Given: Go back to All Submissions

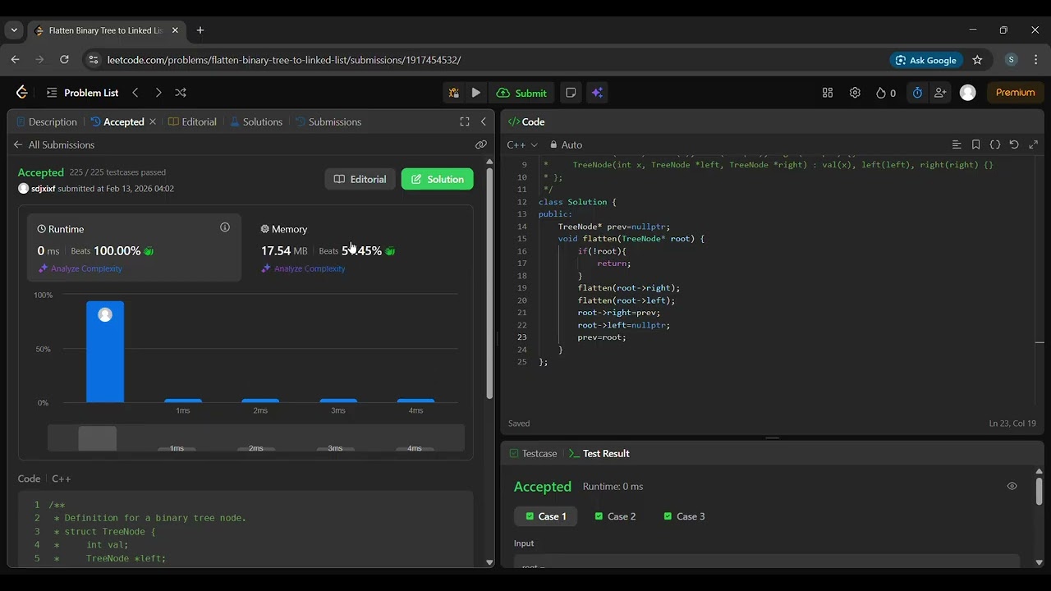Looking at the screenshot, I should click(x=54, y=144).
